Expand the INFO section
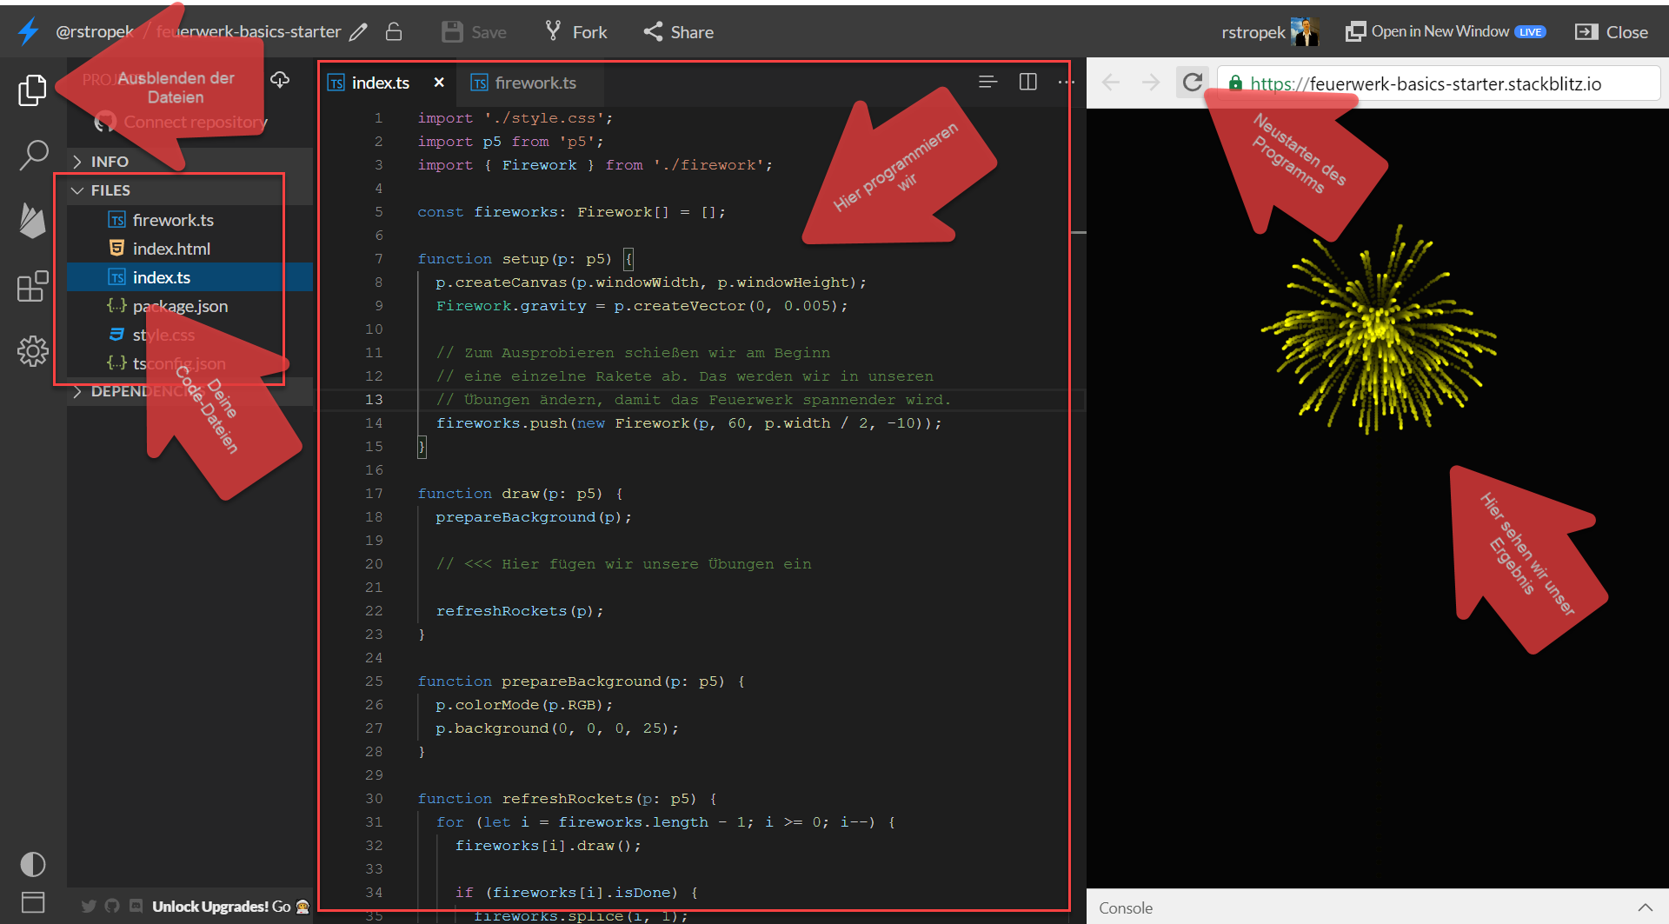The width and height of the screenshot is (1669, 924). coord(190,162)
